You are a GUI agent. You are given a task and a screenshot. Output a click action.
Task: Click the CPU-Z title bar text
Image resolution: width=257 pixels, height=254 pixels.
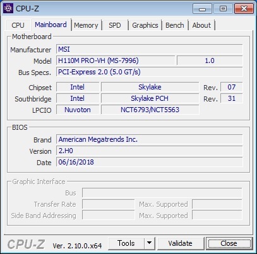[27, 9]
